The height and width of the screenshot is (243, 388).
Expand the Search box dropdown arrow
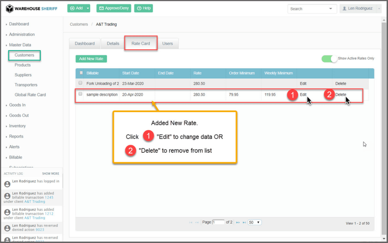click(331, 8)
